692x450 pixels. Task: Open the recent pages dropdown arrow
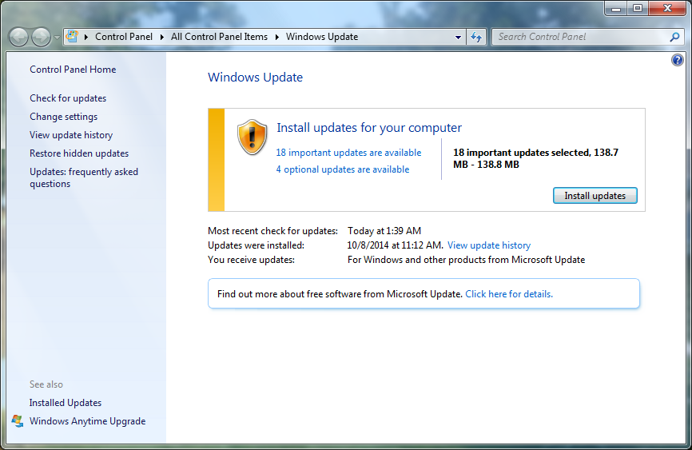click(x=57, y=38)
